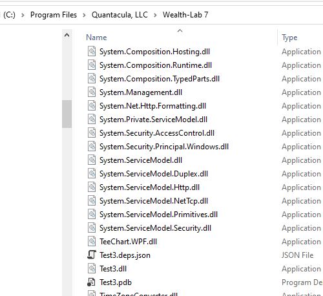Click Application type of System.Management.dll row
The height and width of the screenshot is (296, 323).
(x=301, y=92)
